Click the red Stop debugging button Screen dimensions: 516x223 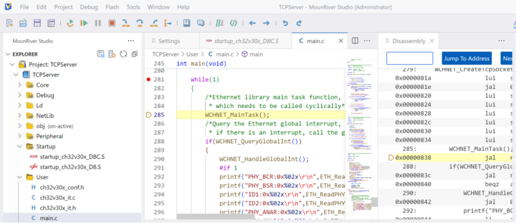coord(112,23)
